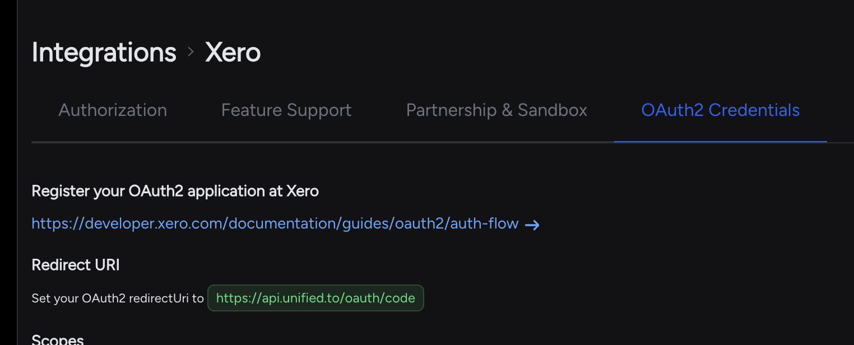Open the developer.xero.com auth-flow documentation link
The width and height of the screenshot is (854, 345).
[275, 224]
